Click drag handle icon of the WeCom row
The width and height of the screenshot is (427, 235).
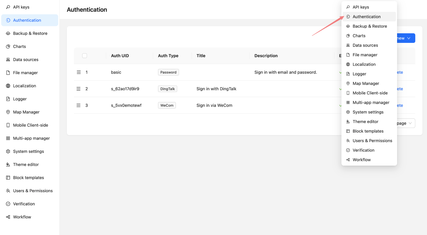point(79,105)
